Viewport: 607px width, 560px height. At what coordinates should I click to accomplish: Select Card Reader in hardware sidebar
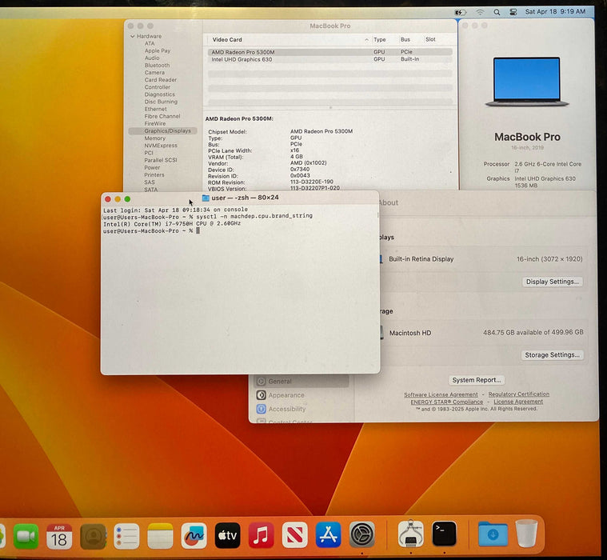point(161,80)
